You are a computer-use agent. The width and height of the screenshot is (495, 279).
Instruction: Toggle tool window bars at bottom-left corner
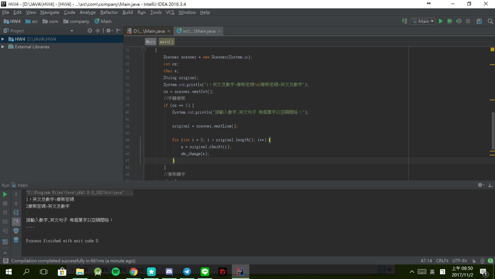[x=5, y=261]
